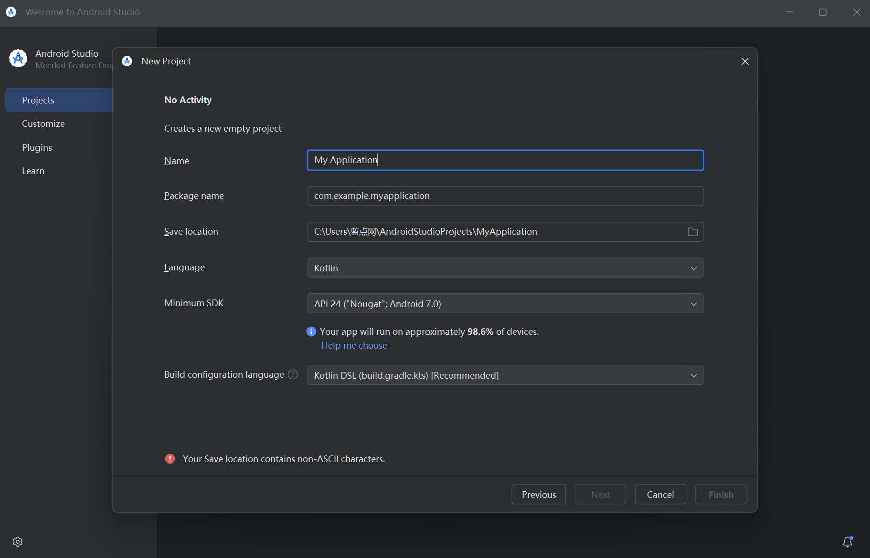This screenshot has height=558, width=870.
Task: Close the New Project dialog with X
Action: tap(745, 62)
